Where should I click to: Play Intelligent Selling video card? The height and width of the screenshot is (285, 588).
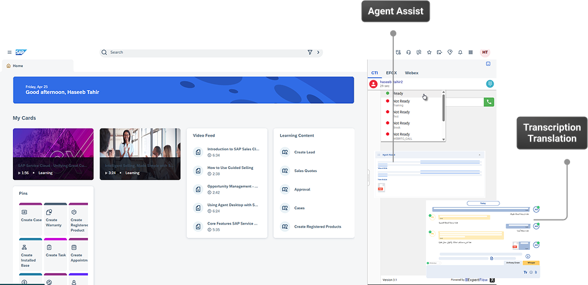click(140, 154)
